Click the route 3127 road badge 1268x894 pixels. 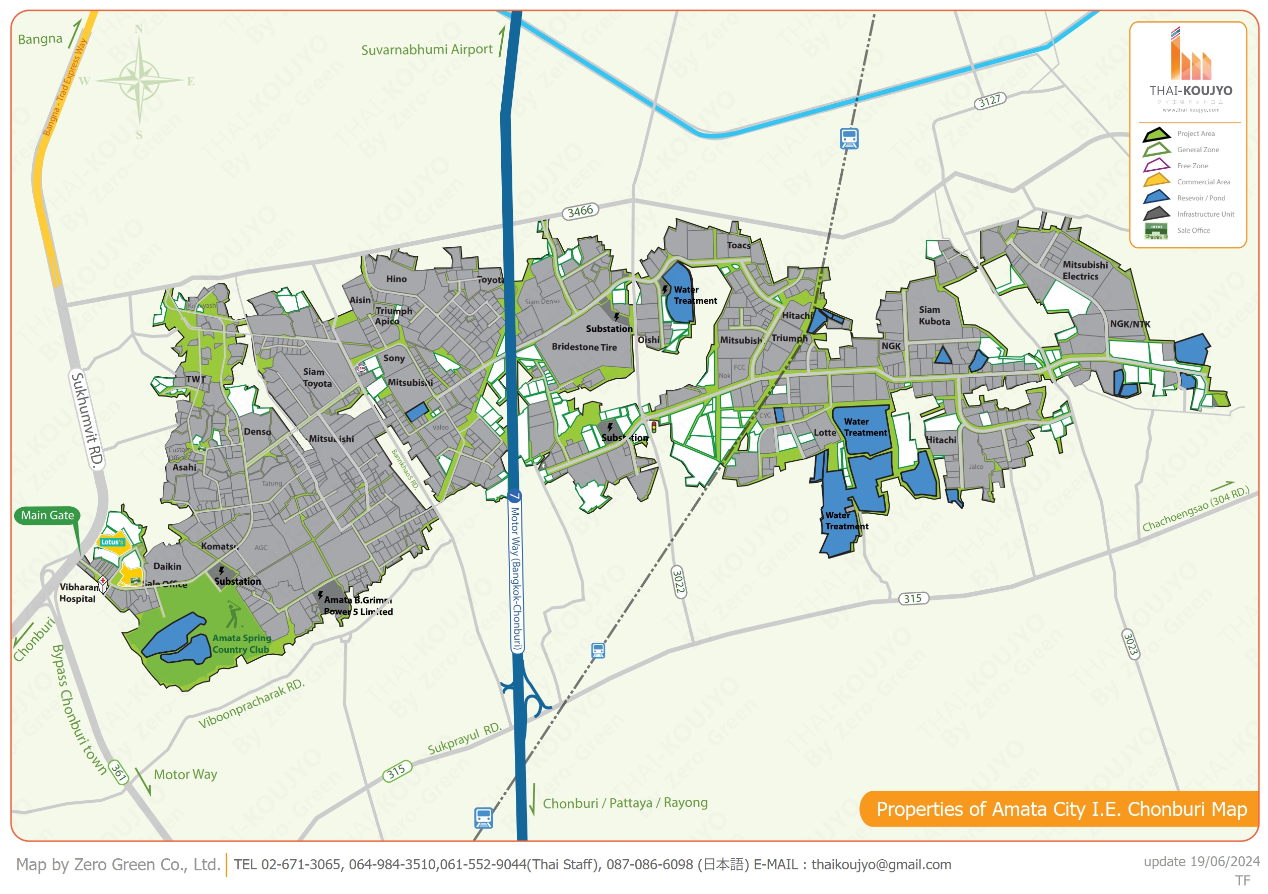[x=989, y=101]
